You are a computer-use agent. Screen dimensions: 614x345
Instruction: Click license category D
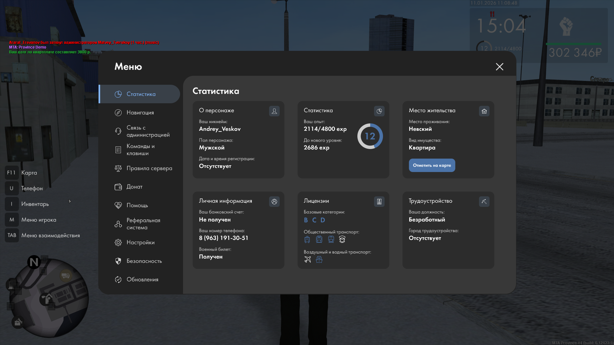[x=323, y=220]
